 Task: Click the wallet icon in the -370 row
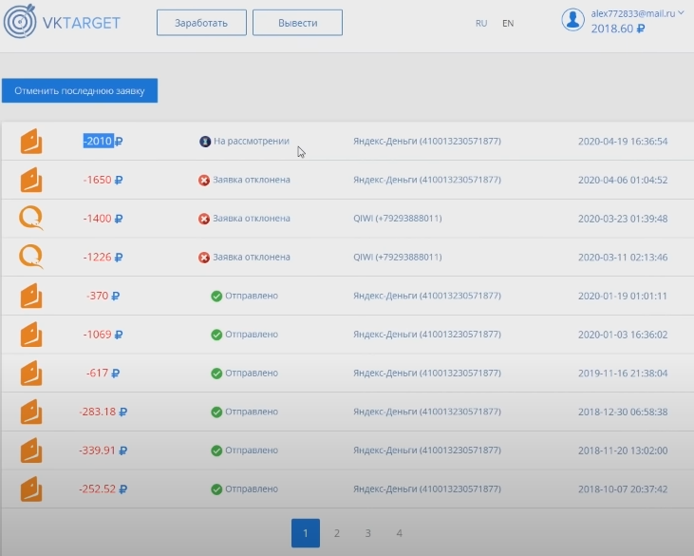(x=31, y=296)
